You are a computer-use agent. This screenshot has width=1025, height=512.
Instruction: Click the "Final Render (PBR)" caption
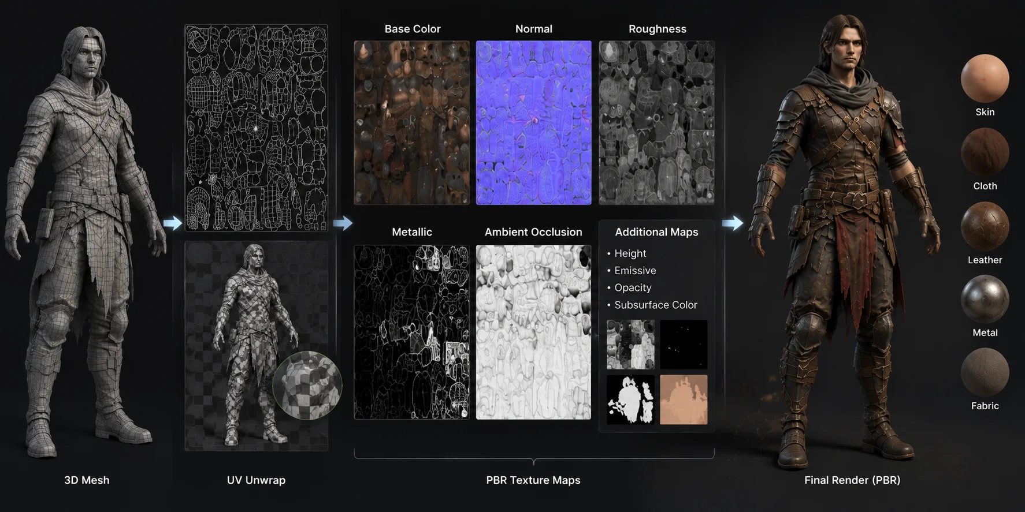coord(852,480)
